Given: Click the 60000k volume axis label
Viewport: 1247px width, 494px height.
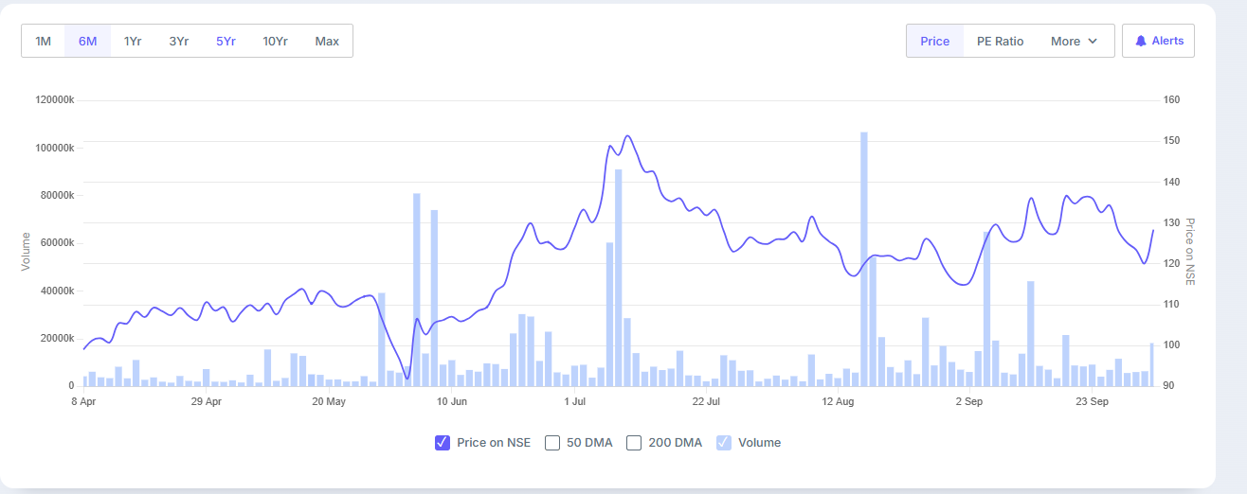Looking at the screenshot, I should [57, 243].
